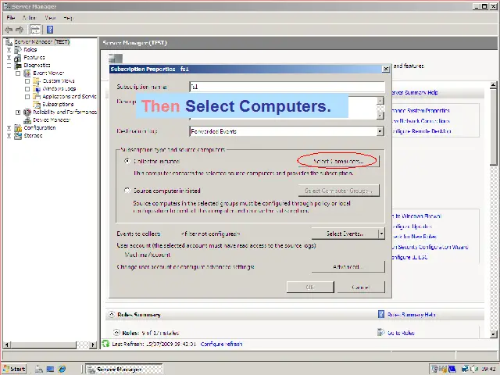Expand the Custom Views node
Image resolution: width=500 pixels, height=375 pixels.
pos(27,81)
